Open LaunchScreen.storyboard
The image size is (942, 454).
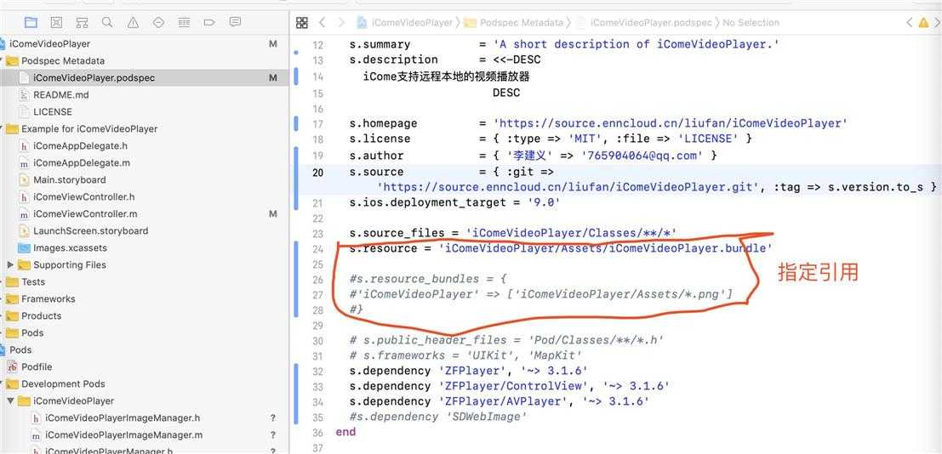click(90, 230)
